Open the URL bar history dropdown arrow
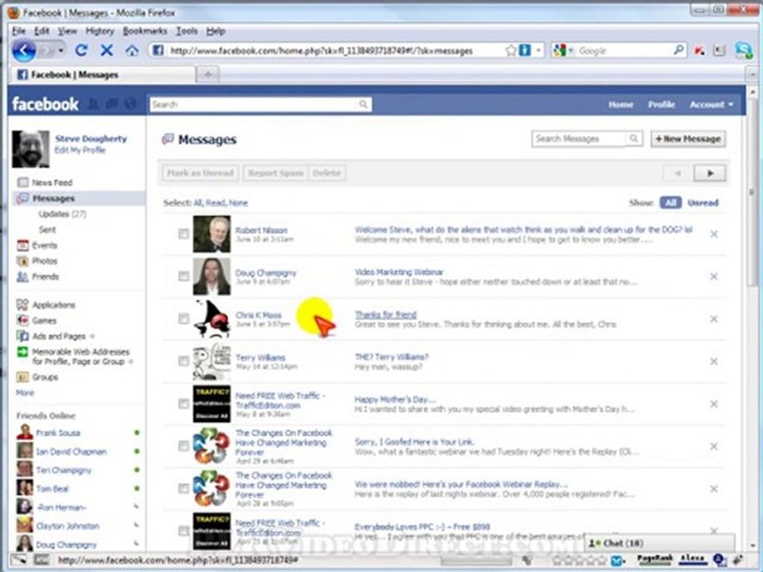The width and height of the screenshot is (763, 572). coord(539,50)
